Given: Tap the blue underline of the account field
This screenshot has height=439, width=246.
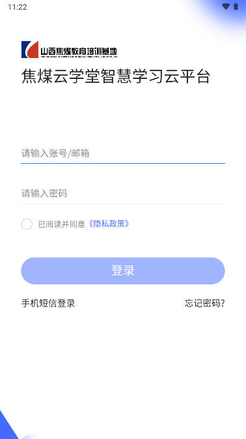Looking at the screenshot, I should point(123,163).
